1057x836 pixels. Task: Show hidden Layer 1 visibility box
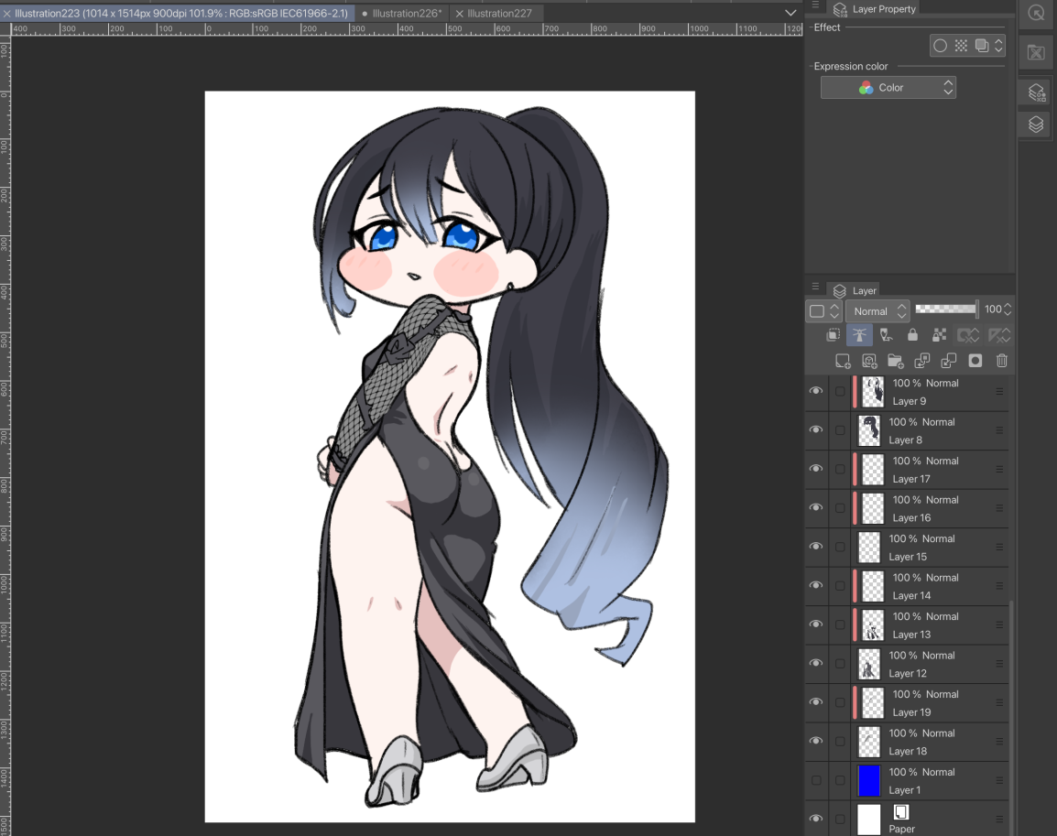point(816,780)
